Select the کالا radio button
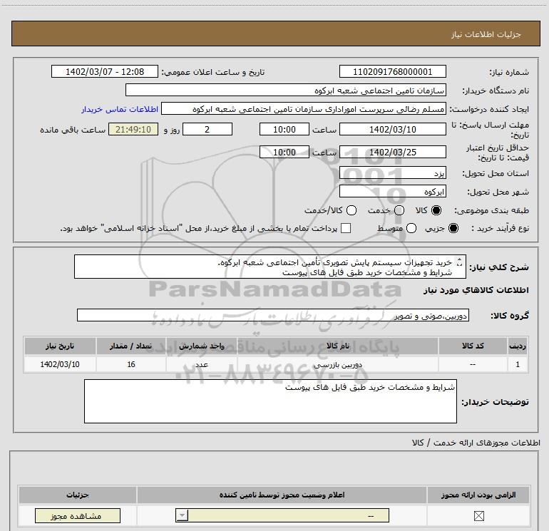This screenshot has height=531, width=549. (x=436, y=210)
